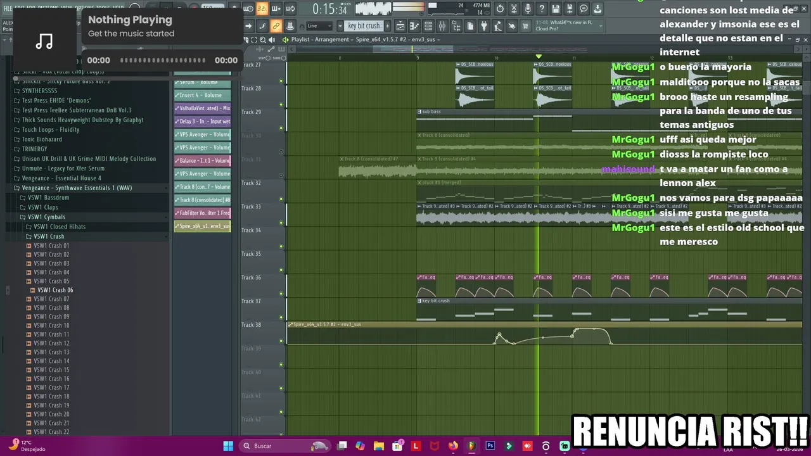Open the shopping cart content library icon
Image resolution: width=811 pixels, height=456 pixels.
pyautogui.click(x=525, y=26)
